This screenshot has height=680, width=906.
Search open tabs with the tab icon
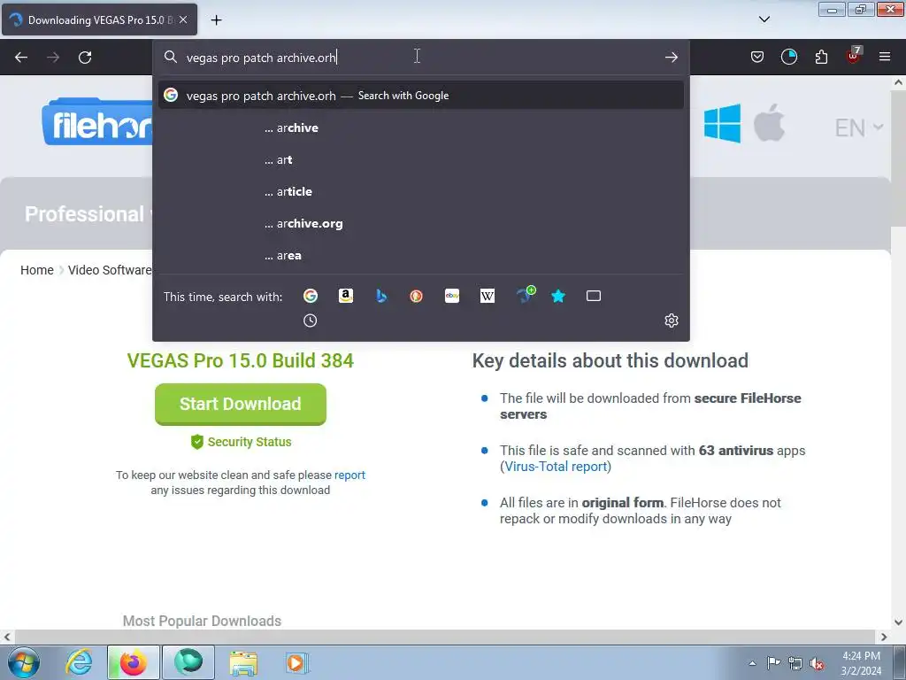click(594, 296)
